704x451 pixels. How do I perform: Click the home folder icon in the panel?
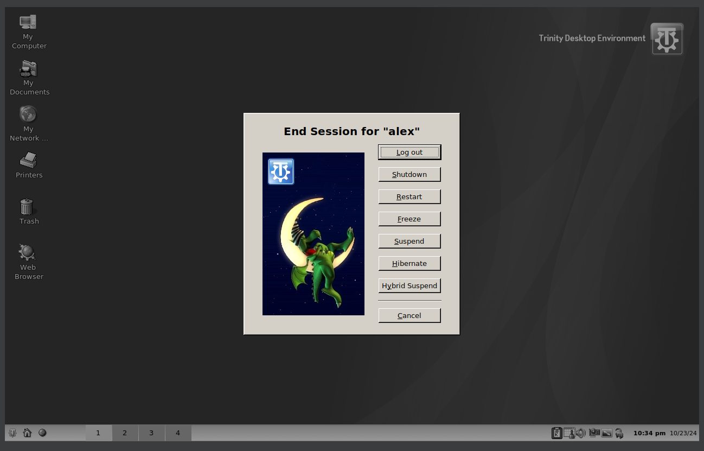pyautogui.click(x=27, y=433)
